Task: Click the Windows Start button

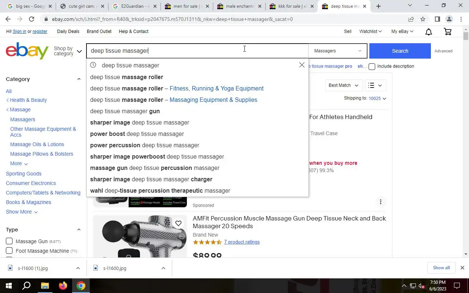Action: pyautogui.click(x=8, y=286)
